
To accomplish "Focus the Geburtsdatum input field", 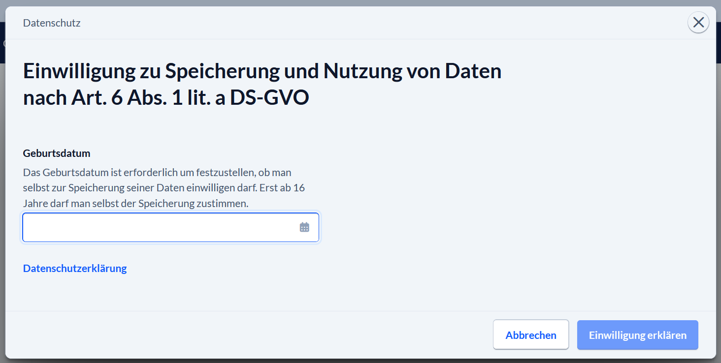I will tap(171, 227).
